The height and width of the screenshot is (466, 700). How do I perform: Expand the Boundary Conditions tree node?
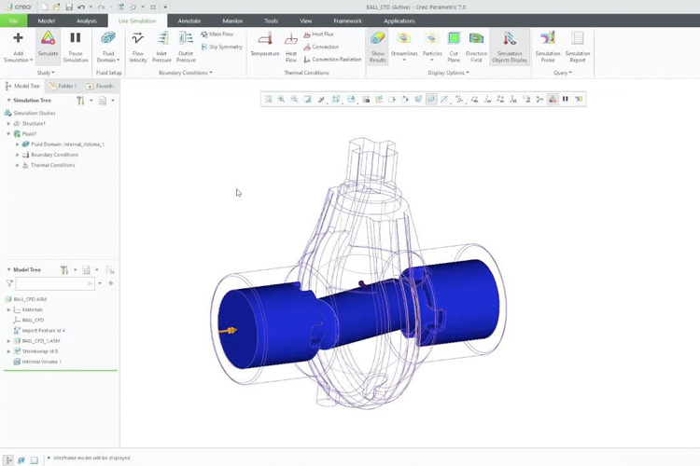pos(17,155)
